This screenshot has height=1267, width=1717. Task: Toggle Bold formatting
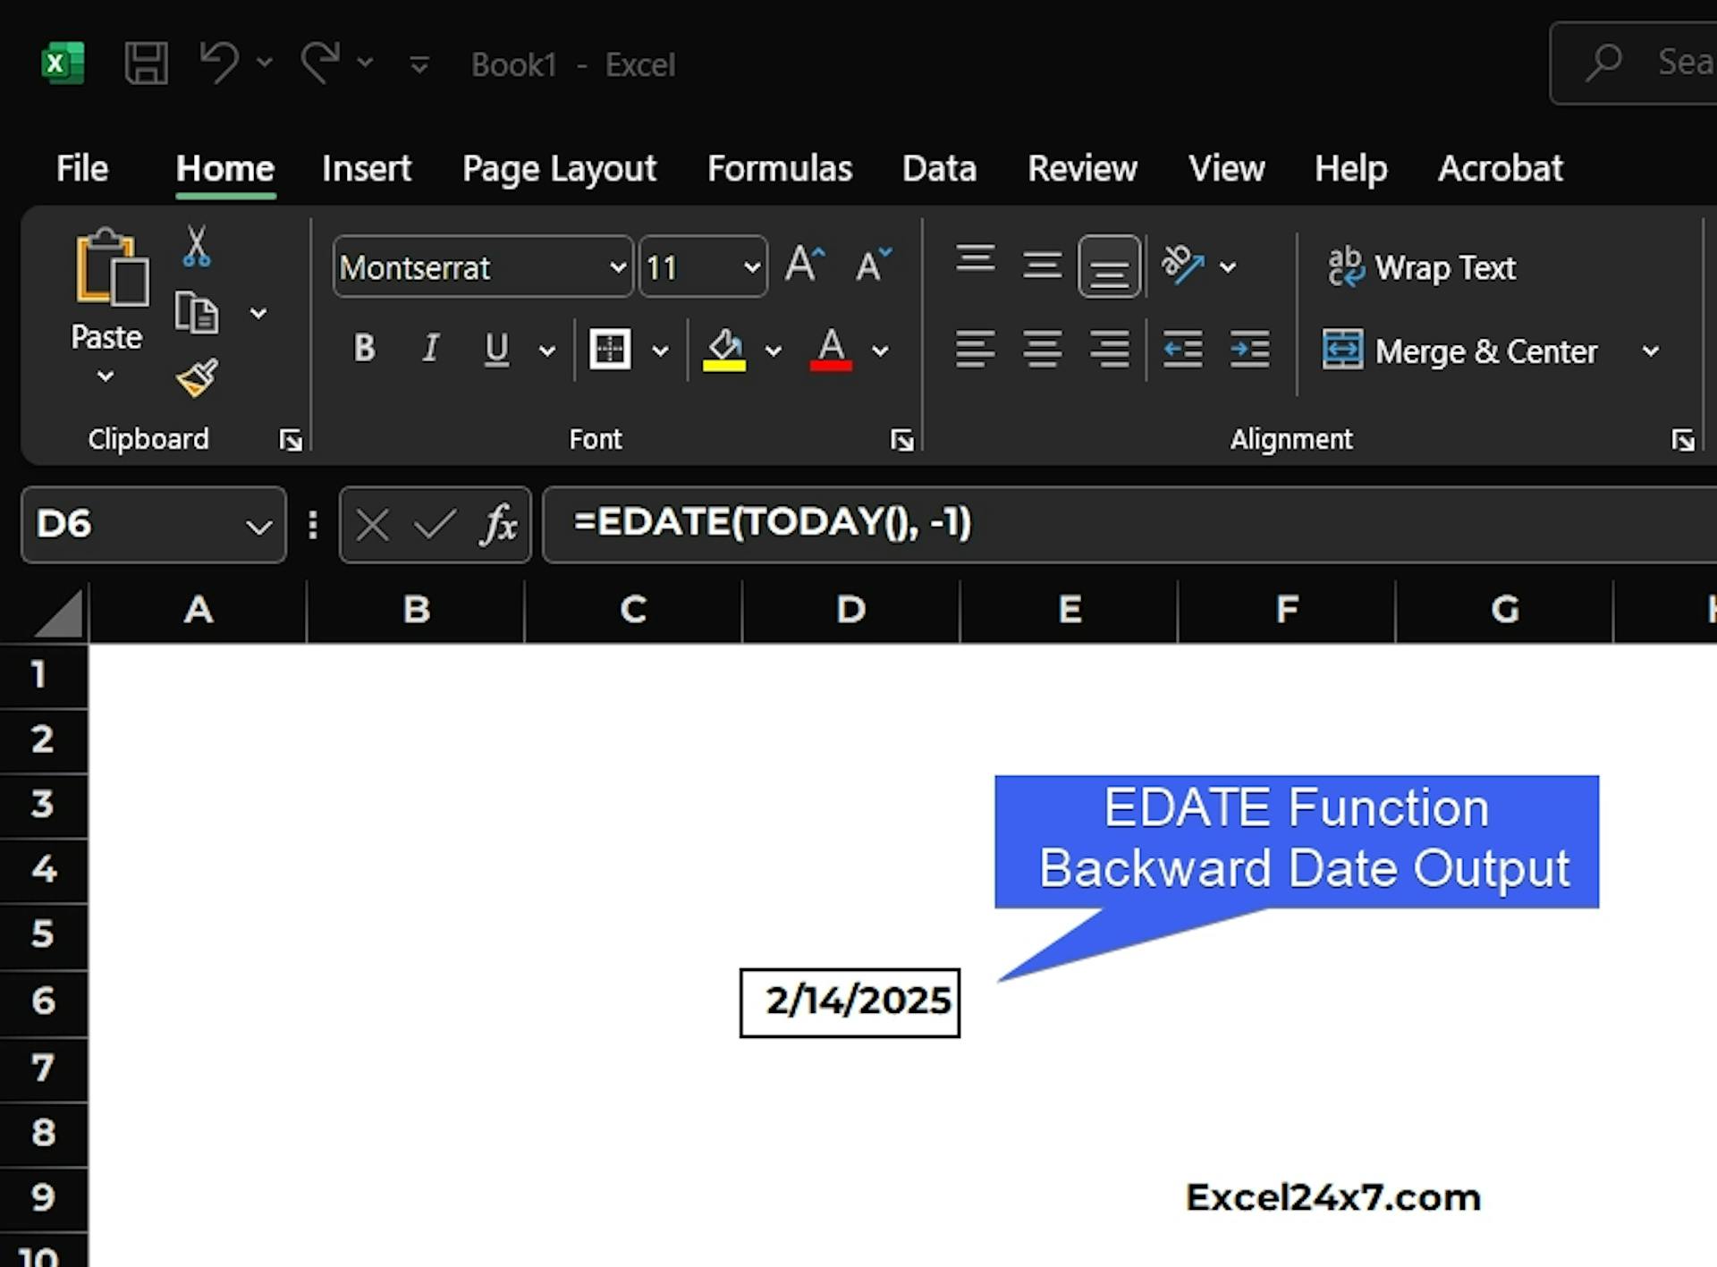pyautogui.click(x=364, y=349)
